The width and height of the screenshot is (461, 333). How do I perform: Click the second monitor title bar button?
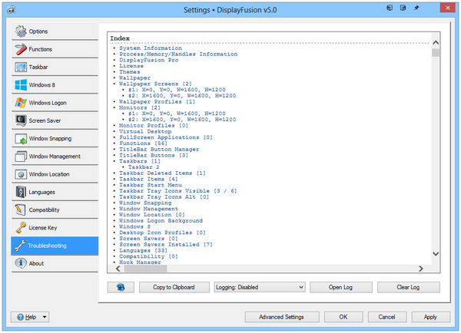pos(403,8)
